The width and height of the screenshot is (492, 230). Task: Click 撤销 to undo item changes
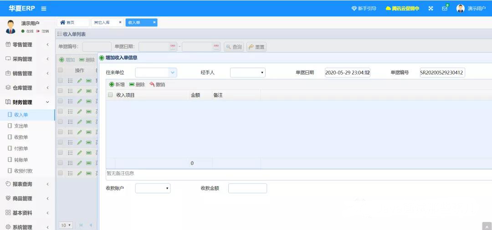click(157, 85)
